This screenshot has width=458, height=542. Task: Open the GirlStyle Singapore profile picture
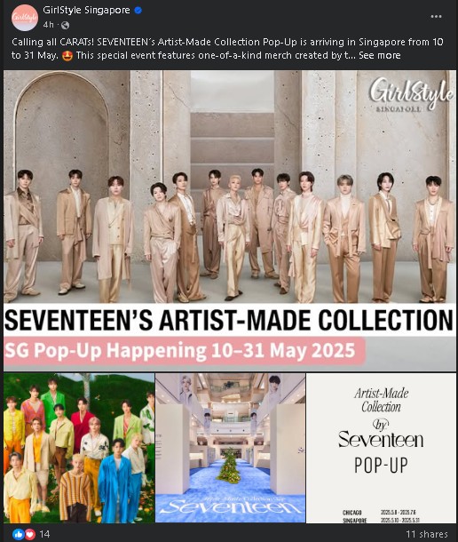click(x=25, y=18)
